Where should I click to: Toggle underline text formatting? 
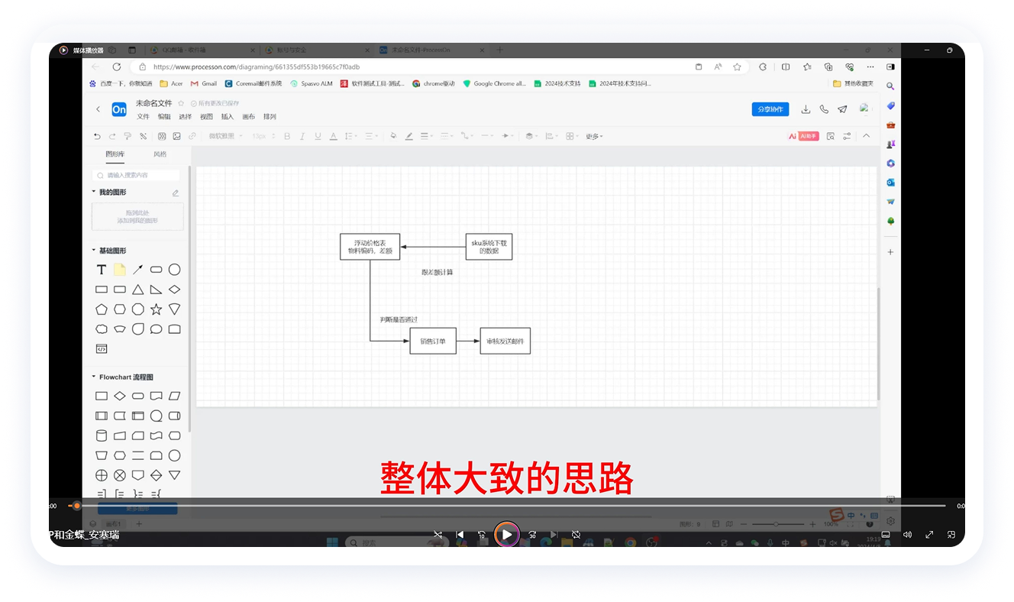[318, 136]
